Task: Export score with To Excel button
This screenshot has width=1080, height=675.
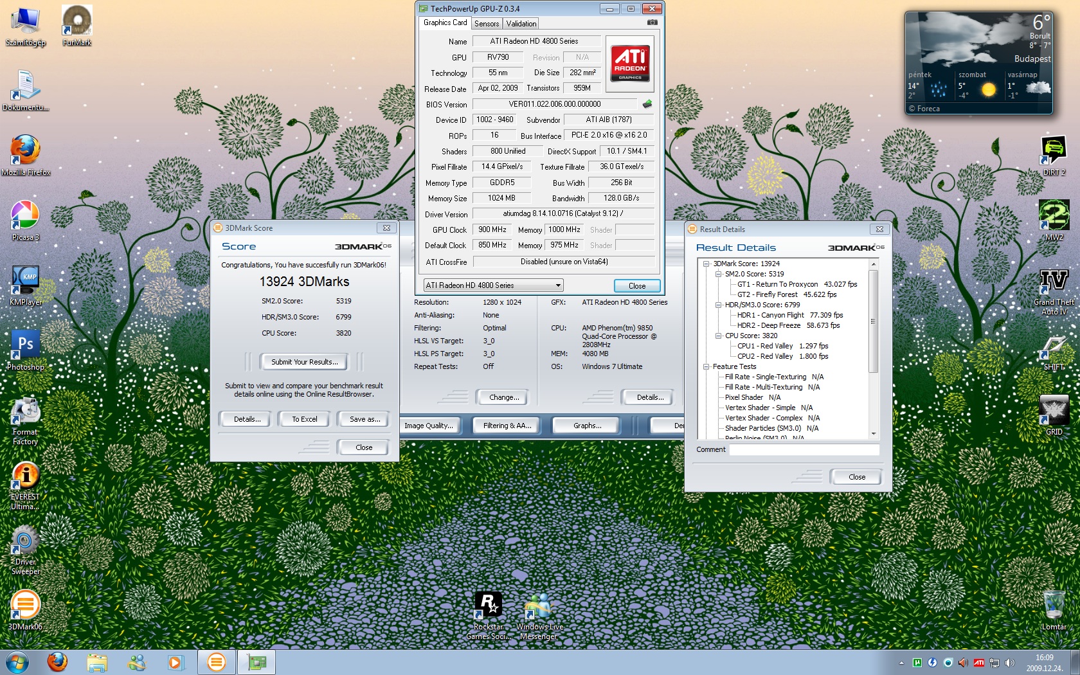Action: 305,419
